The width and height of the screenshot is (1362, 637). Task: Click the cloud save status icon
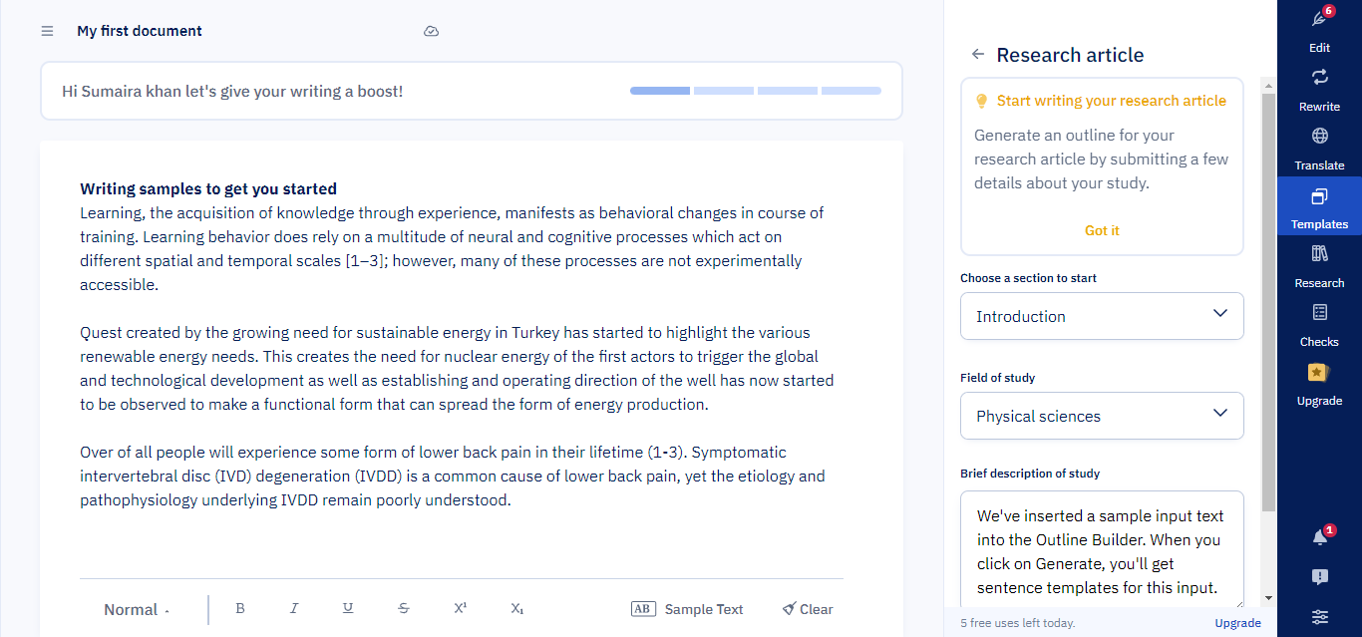(x=431, y=31)
